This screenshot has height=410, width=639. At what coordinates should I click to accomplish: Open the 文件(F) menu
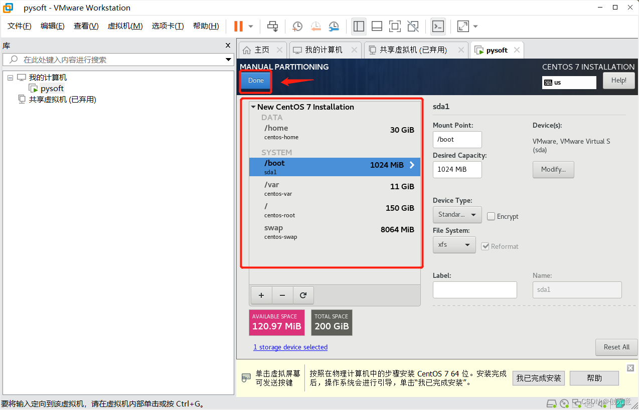[20, 26]
